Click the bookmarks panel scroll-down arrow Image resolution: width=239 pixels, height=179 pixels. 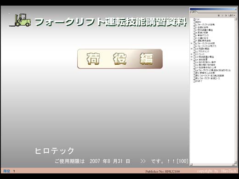coord(236,162)
